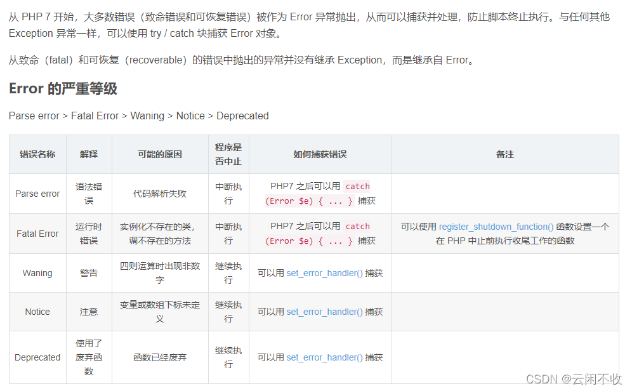
Task: Select the Notice row label
Action: pos(37,312)
